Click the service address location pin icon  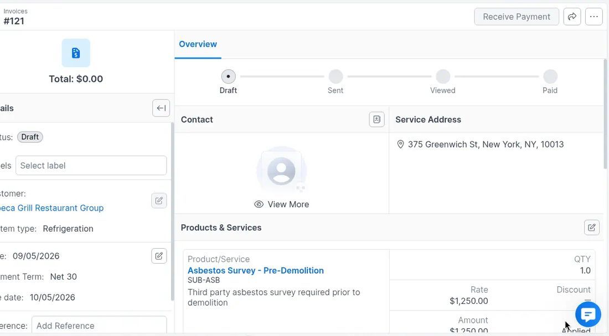400,145
